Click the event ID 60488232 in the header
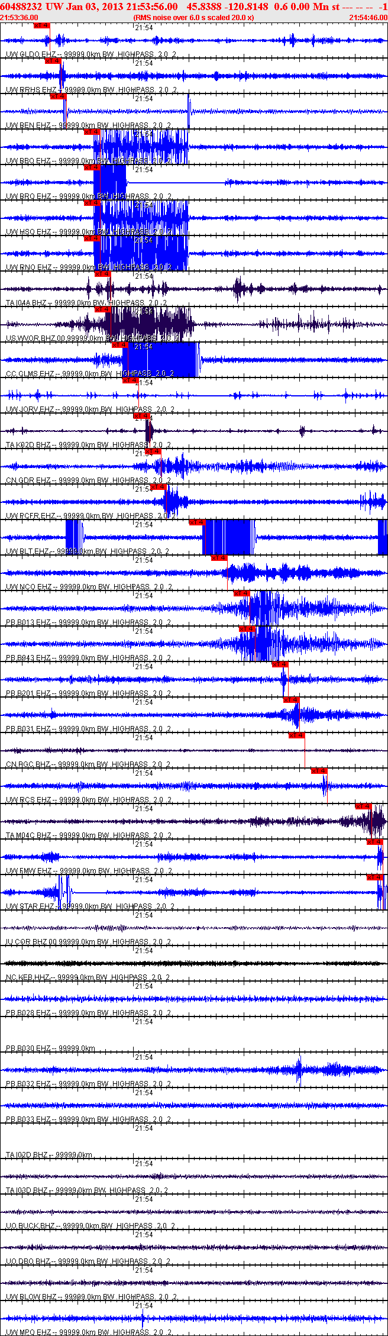The image size is (388, 1336). click(x=21, y=7)
